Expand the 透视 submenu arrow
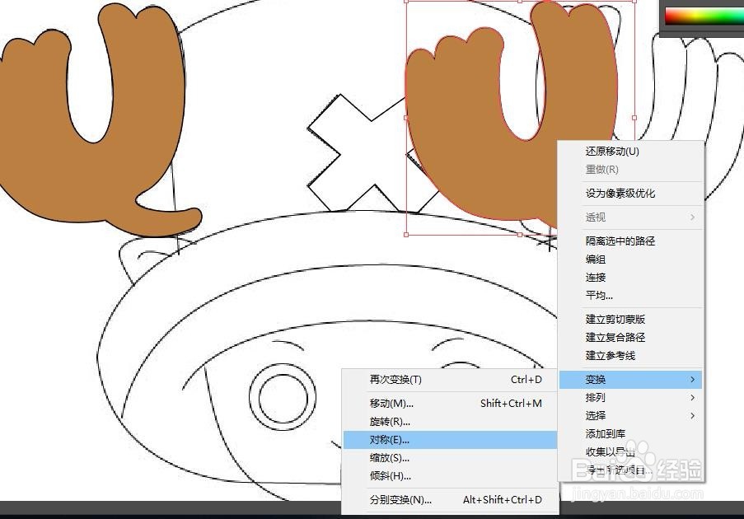The width and height of the screenshot is (744, 519). (x=692, y=217)
